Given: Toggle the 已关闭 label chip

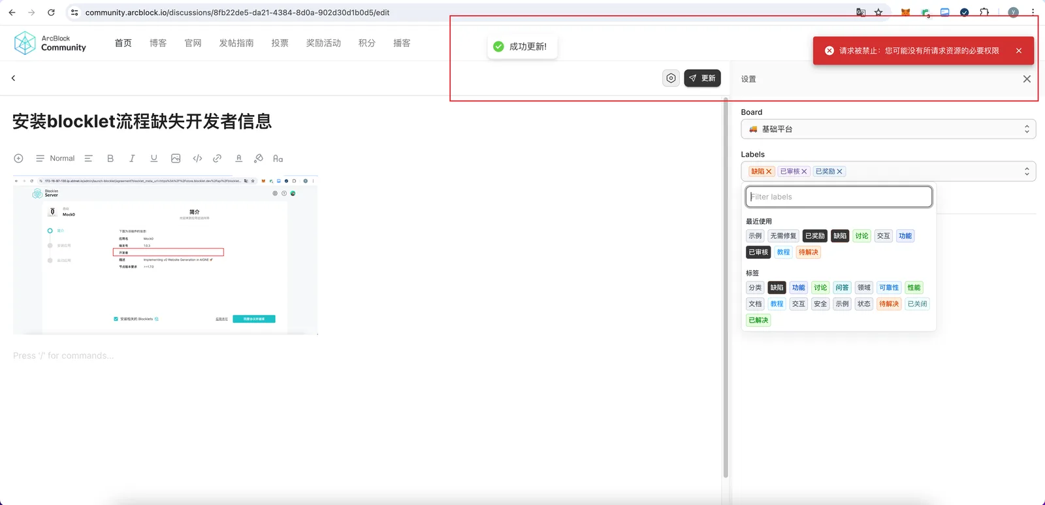Looking at the screenshot, I should 917,304.
